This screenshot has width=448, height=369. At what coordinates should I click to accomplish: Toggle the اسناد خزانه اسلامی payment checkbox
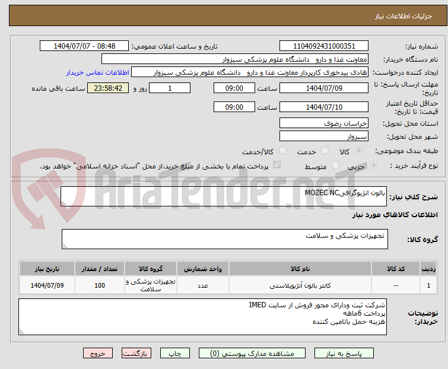point(277,165)
